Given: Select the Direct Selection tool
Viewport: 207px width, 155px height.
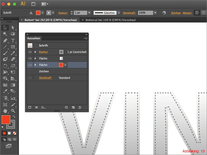Looking at the screenshot, I should 13,28.
